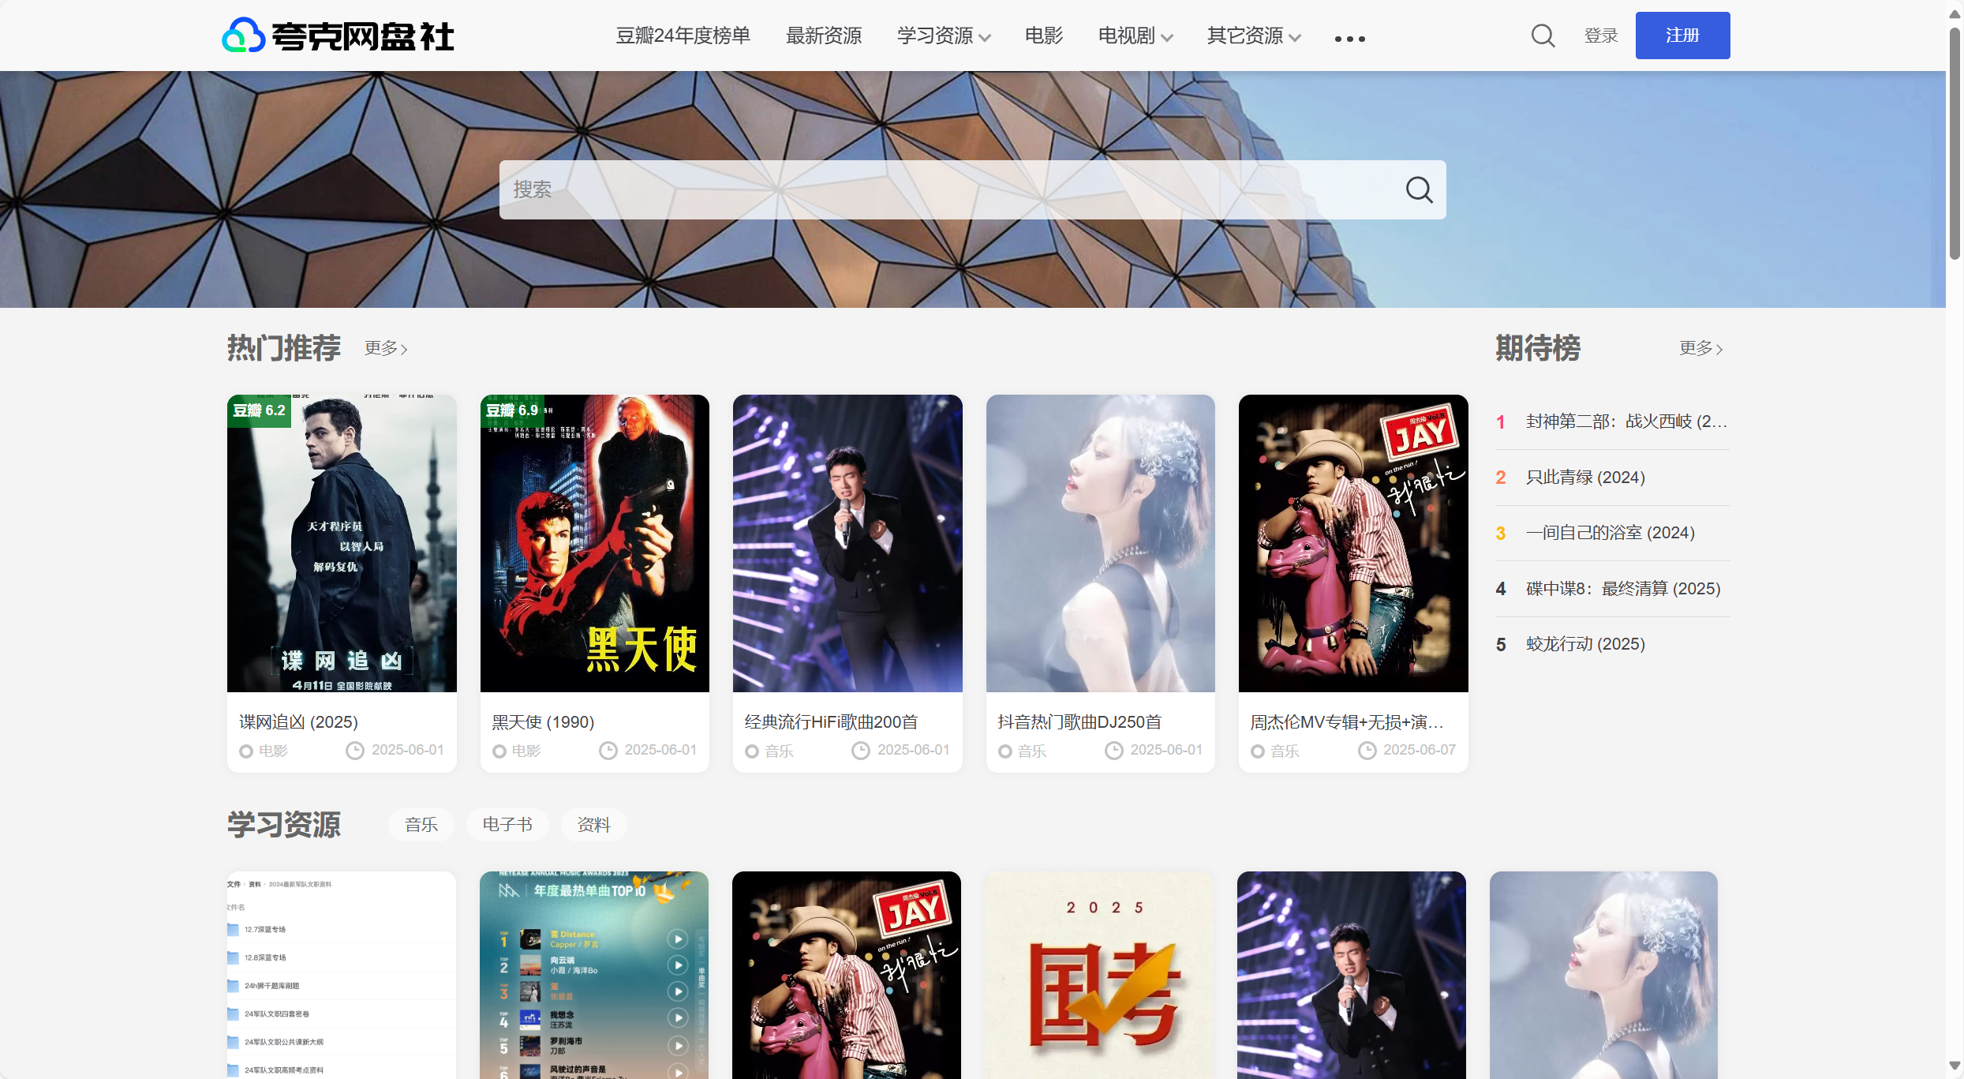Click date 2025-06-07 under 周杰伦 card
The width and height of the screenshot is (1964, 1079).
1419,750
